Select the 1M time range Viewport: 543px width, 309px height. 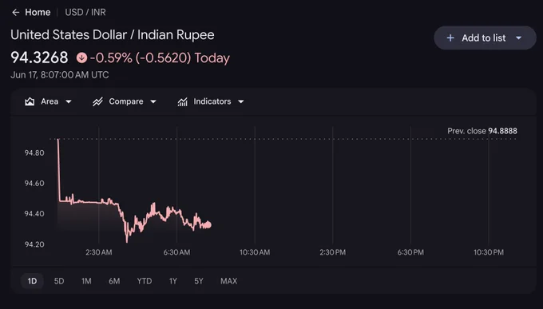[x=86, y=281]
